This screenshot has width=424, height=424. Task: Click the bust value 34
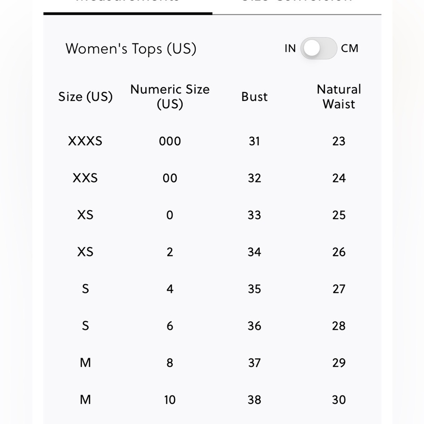tap(254, 252)
